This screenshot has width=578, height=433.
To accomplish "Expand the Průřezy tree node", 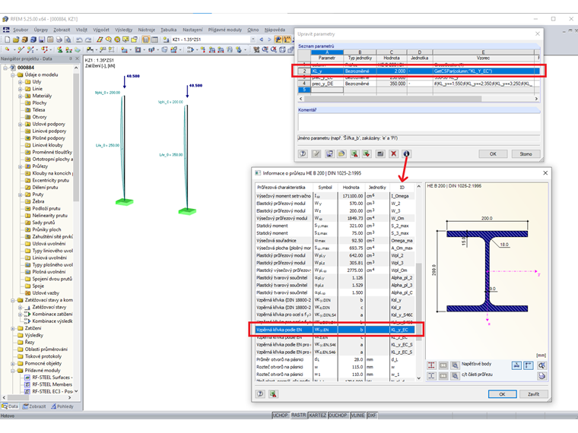I will tap(21, 166).
